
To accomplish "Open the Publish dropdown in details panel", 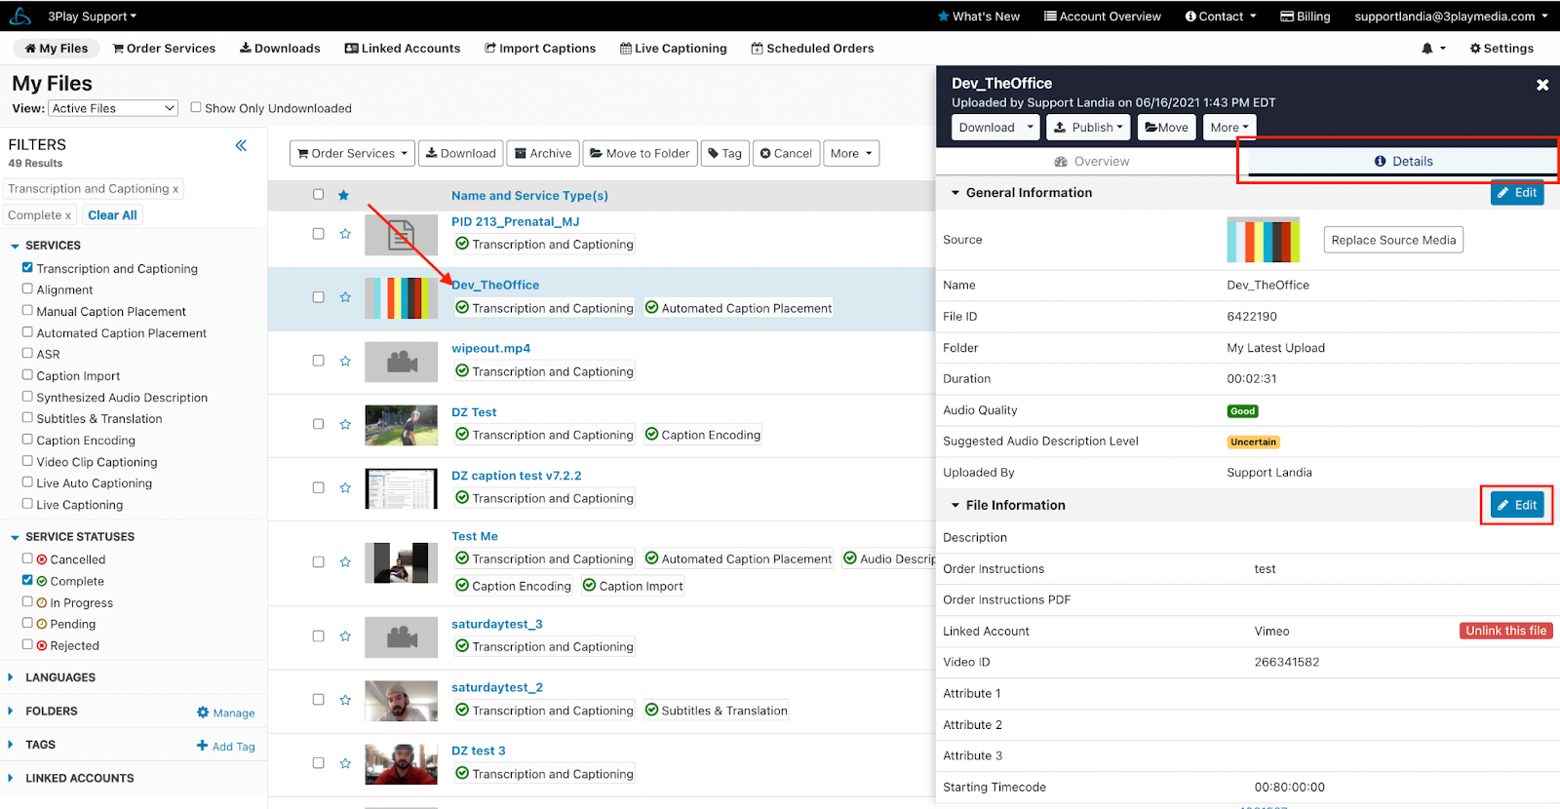I will pos(1088,128).
